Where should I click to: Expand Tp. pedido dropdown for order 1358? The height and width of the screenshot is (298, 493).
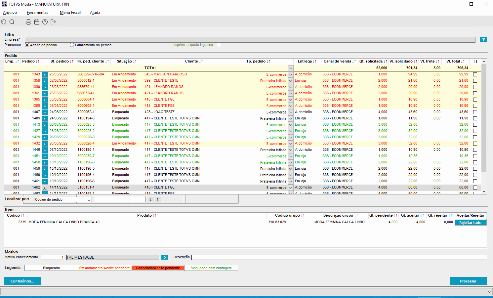291,81
